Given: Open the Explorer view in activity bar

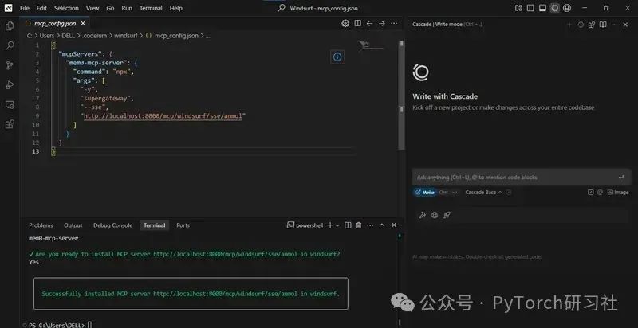Looking at the screenshot, I should coord(10,26).
